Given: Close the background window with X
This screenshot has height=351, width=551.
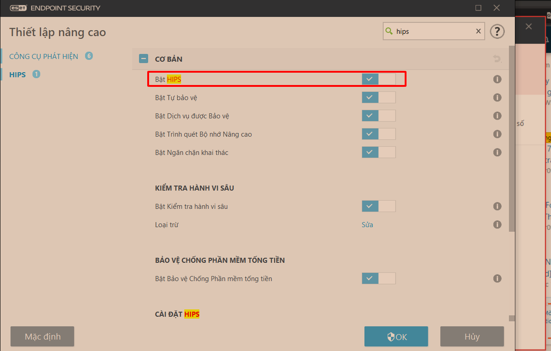Looking at the screenshot, I should click(529, 27).
